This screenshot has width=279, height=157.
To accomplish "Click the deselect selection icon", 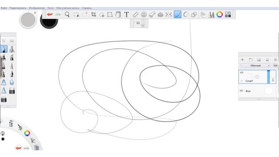I will click(x=85, y=14).
